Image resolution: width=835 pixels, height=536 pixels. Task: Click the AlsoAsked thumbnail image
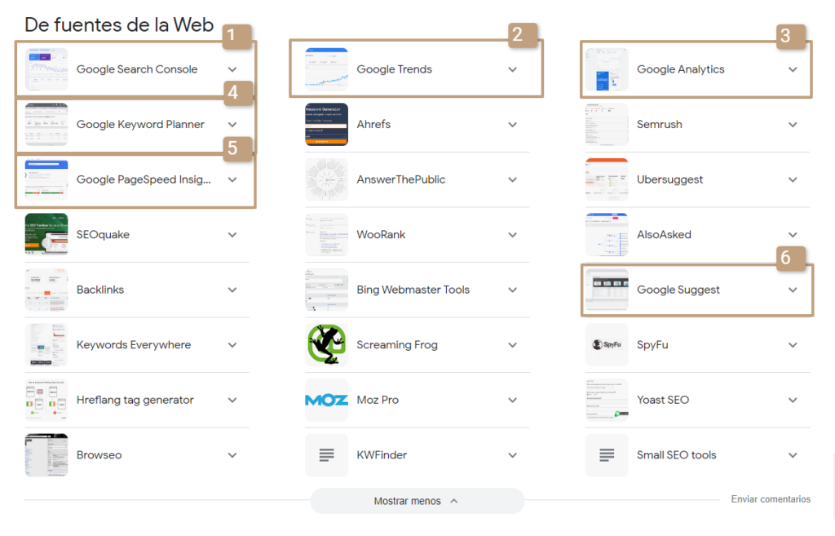(607, 234)
